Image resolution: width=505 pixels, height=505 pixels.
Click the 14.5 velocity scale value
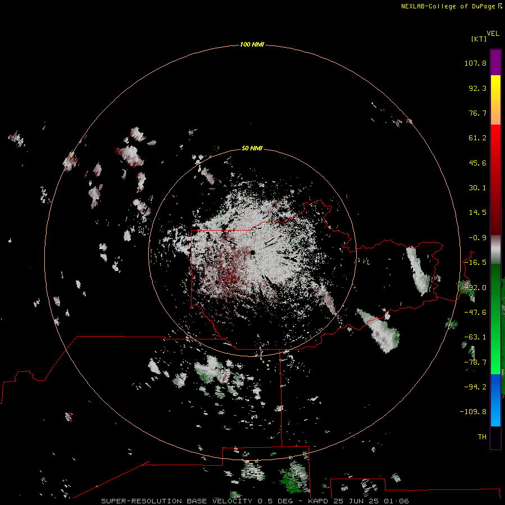tap(478, 213)
